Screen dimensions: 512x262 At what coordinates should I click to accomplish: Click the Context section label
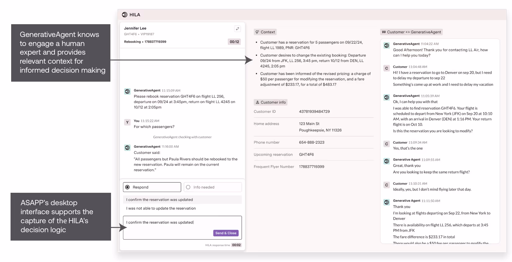click(x=265, y=32)
